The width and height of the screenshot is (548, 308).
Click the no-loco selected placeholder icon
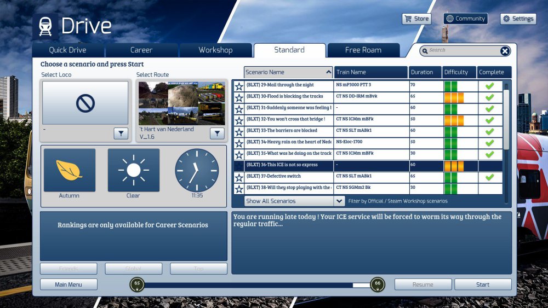click(x=85, y=103)
